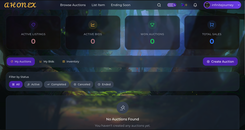Click the Total Sales cart icon
The width and height of the screenshot is (245, 130).
coord(212,25)
